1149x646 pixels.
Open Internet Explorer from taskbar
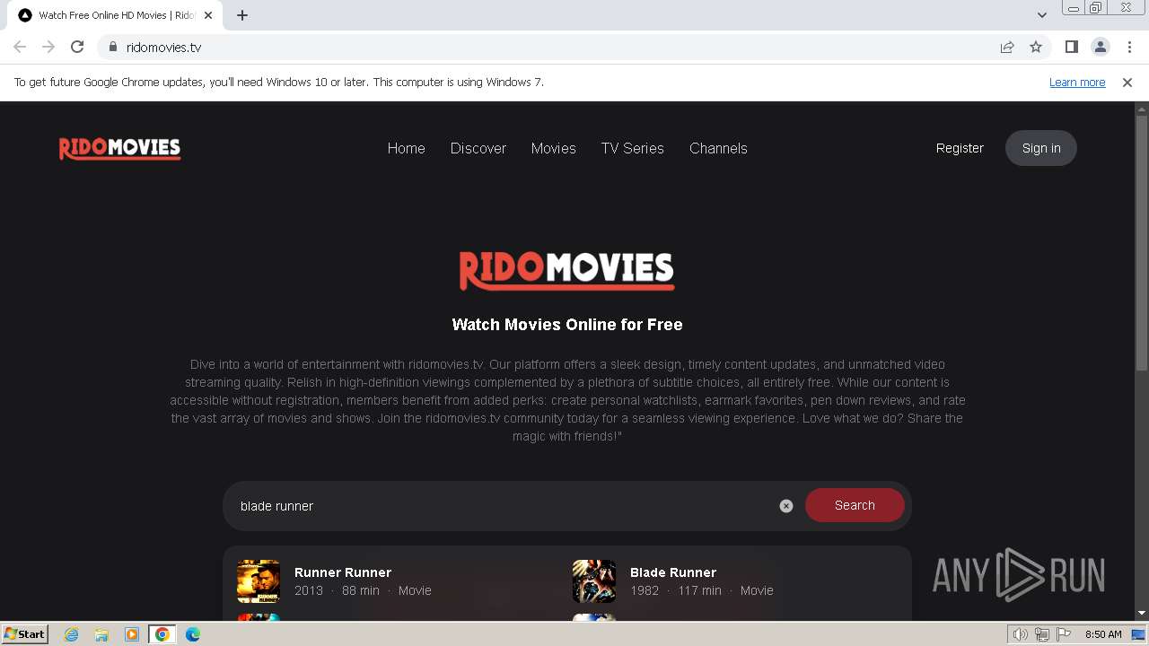(72, 634)
